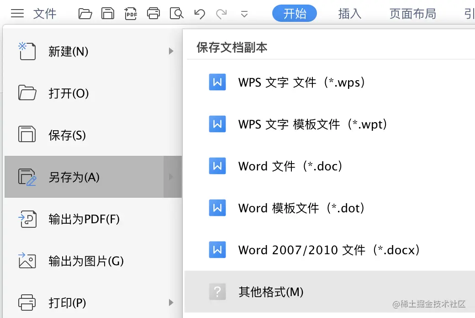Expand the quick access toolbar dropdown

[244, 14]
